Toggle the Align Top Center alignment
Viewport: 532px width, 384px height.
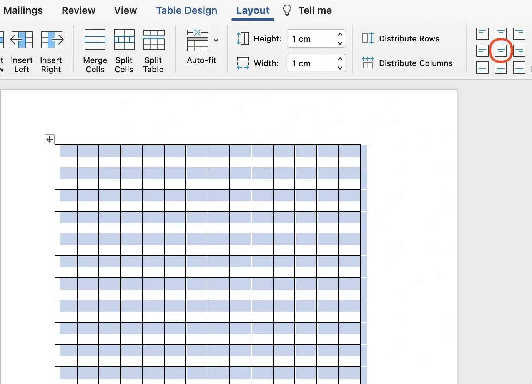pos(501,34)
